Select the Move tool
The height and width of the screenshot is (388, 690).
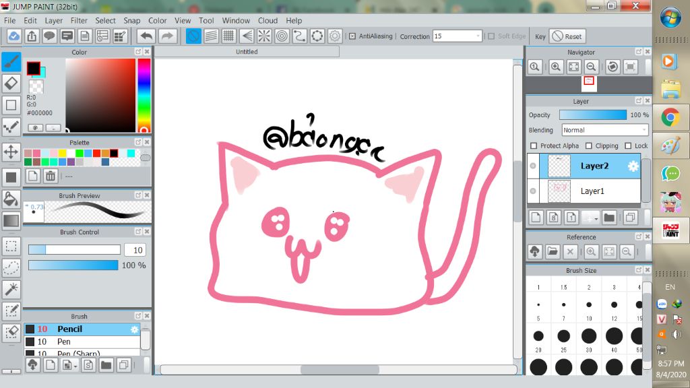[x=11, y=152]
